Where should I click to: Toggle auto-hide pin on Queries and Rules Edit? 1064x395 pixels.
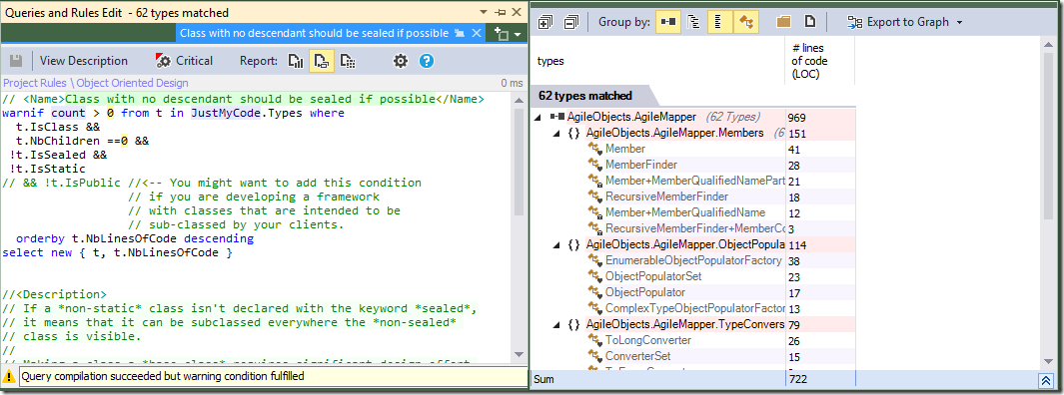pyautogui.click(x=501, y=12)
